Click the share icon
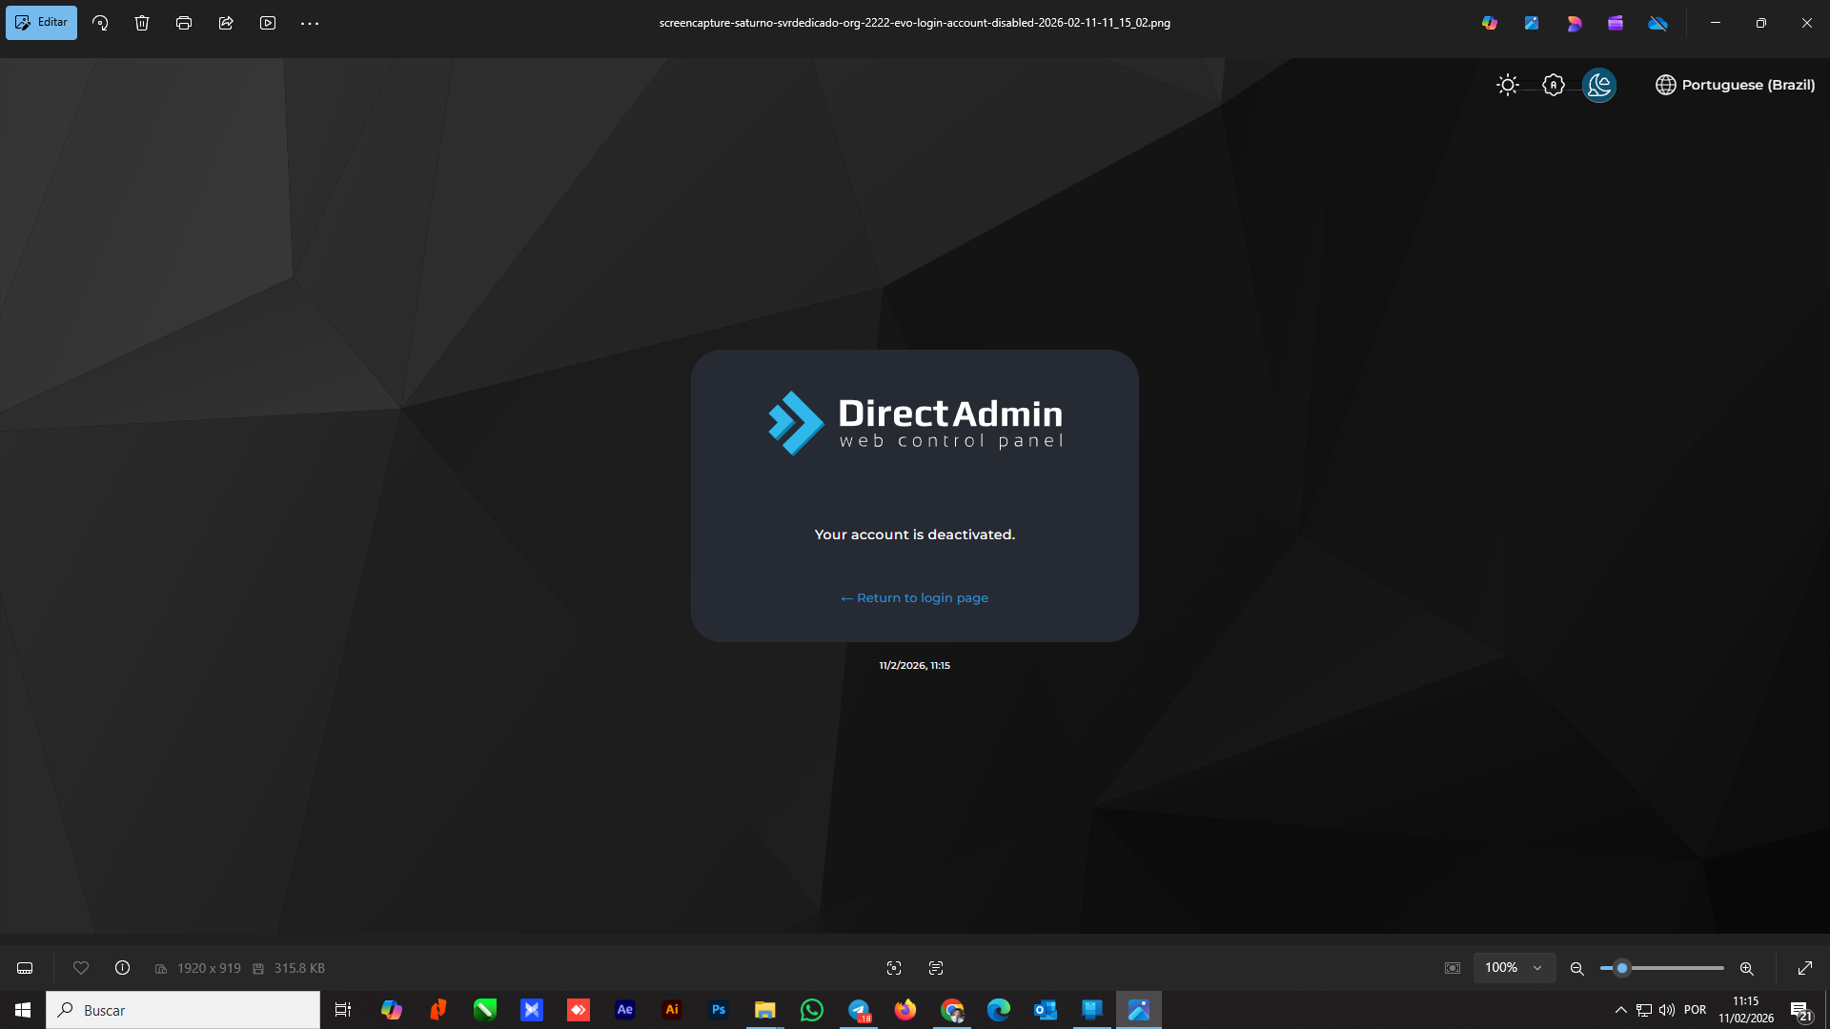 point(226,23)
